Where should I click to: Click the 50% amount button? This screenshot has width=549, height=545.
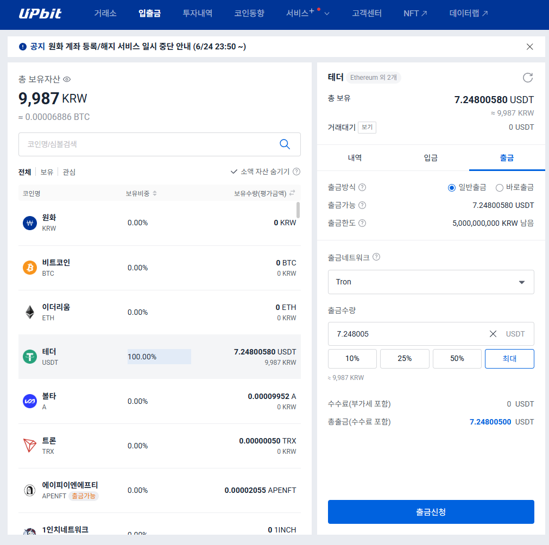click(x=457, y=358)
